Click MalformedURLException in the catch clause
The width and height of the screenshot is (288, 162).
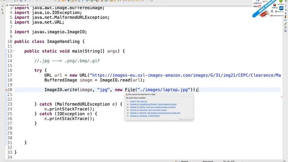pyautogui.click(x=83, y=104)
